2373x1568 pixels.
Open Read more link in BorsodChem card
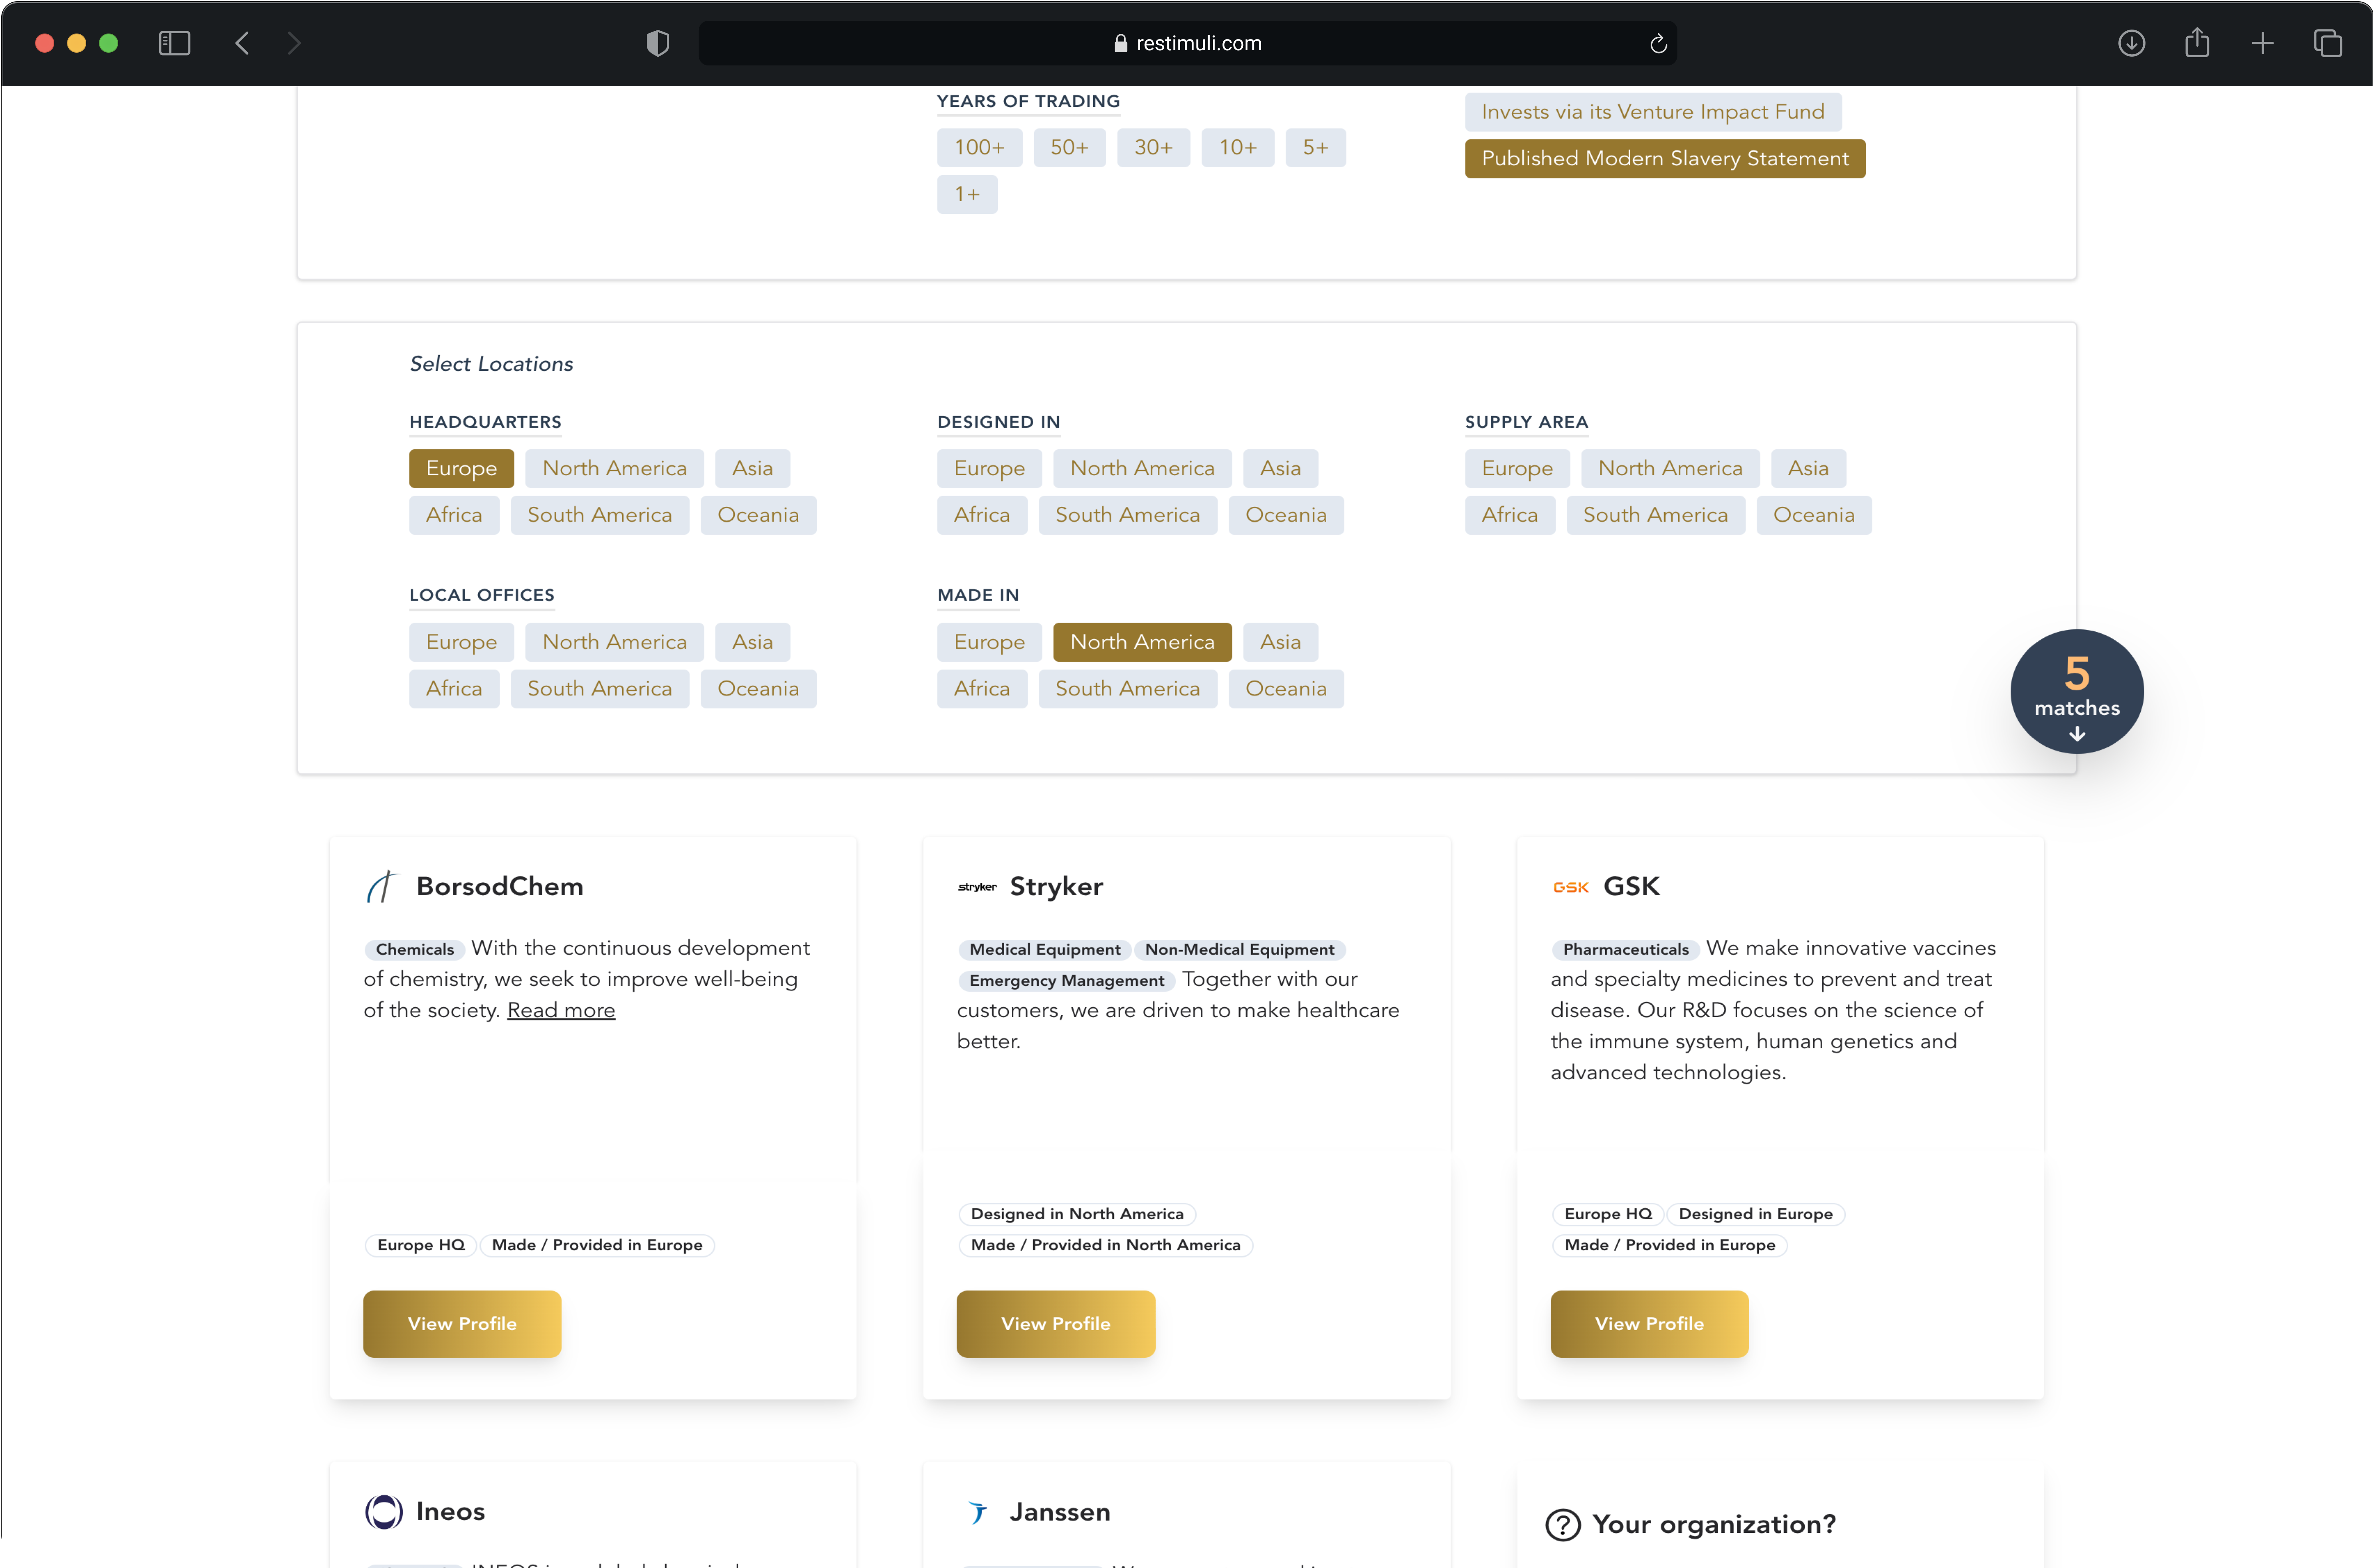[561, 1010]
